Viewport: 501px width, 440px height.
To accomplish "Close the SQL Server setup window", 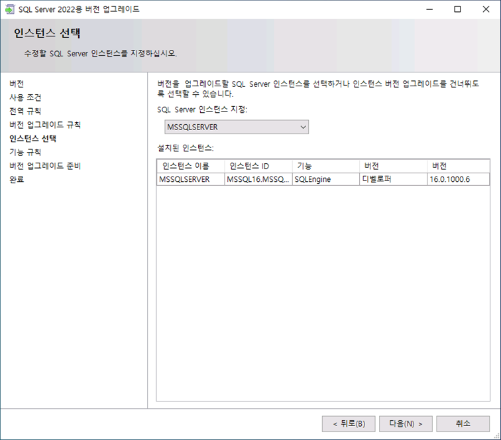I will point(486,9).
